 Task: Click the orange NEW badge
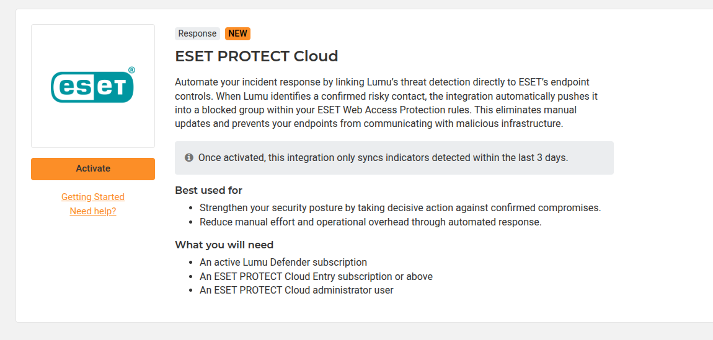238,33
